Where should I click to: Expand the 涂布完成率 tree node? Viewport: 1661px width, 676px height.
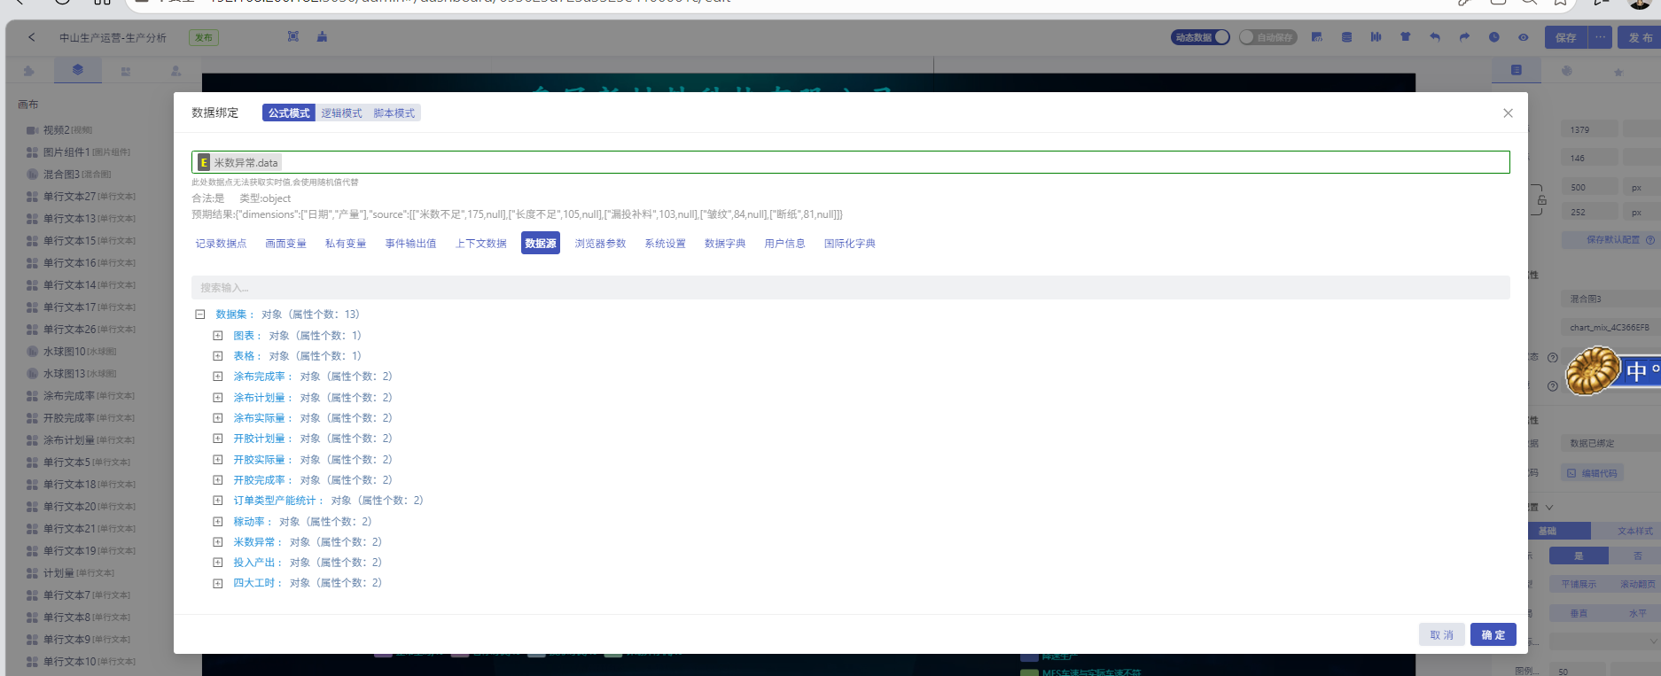point(217,377)
